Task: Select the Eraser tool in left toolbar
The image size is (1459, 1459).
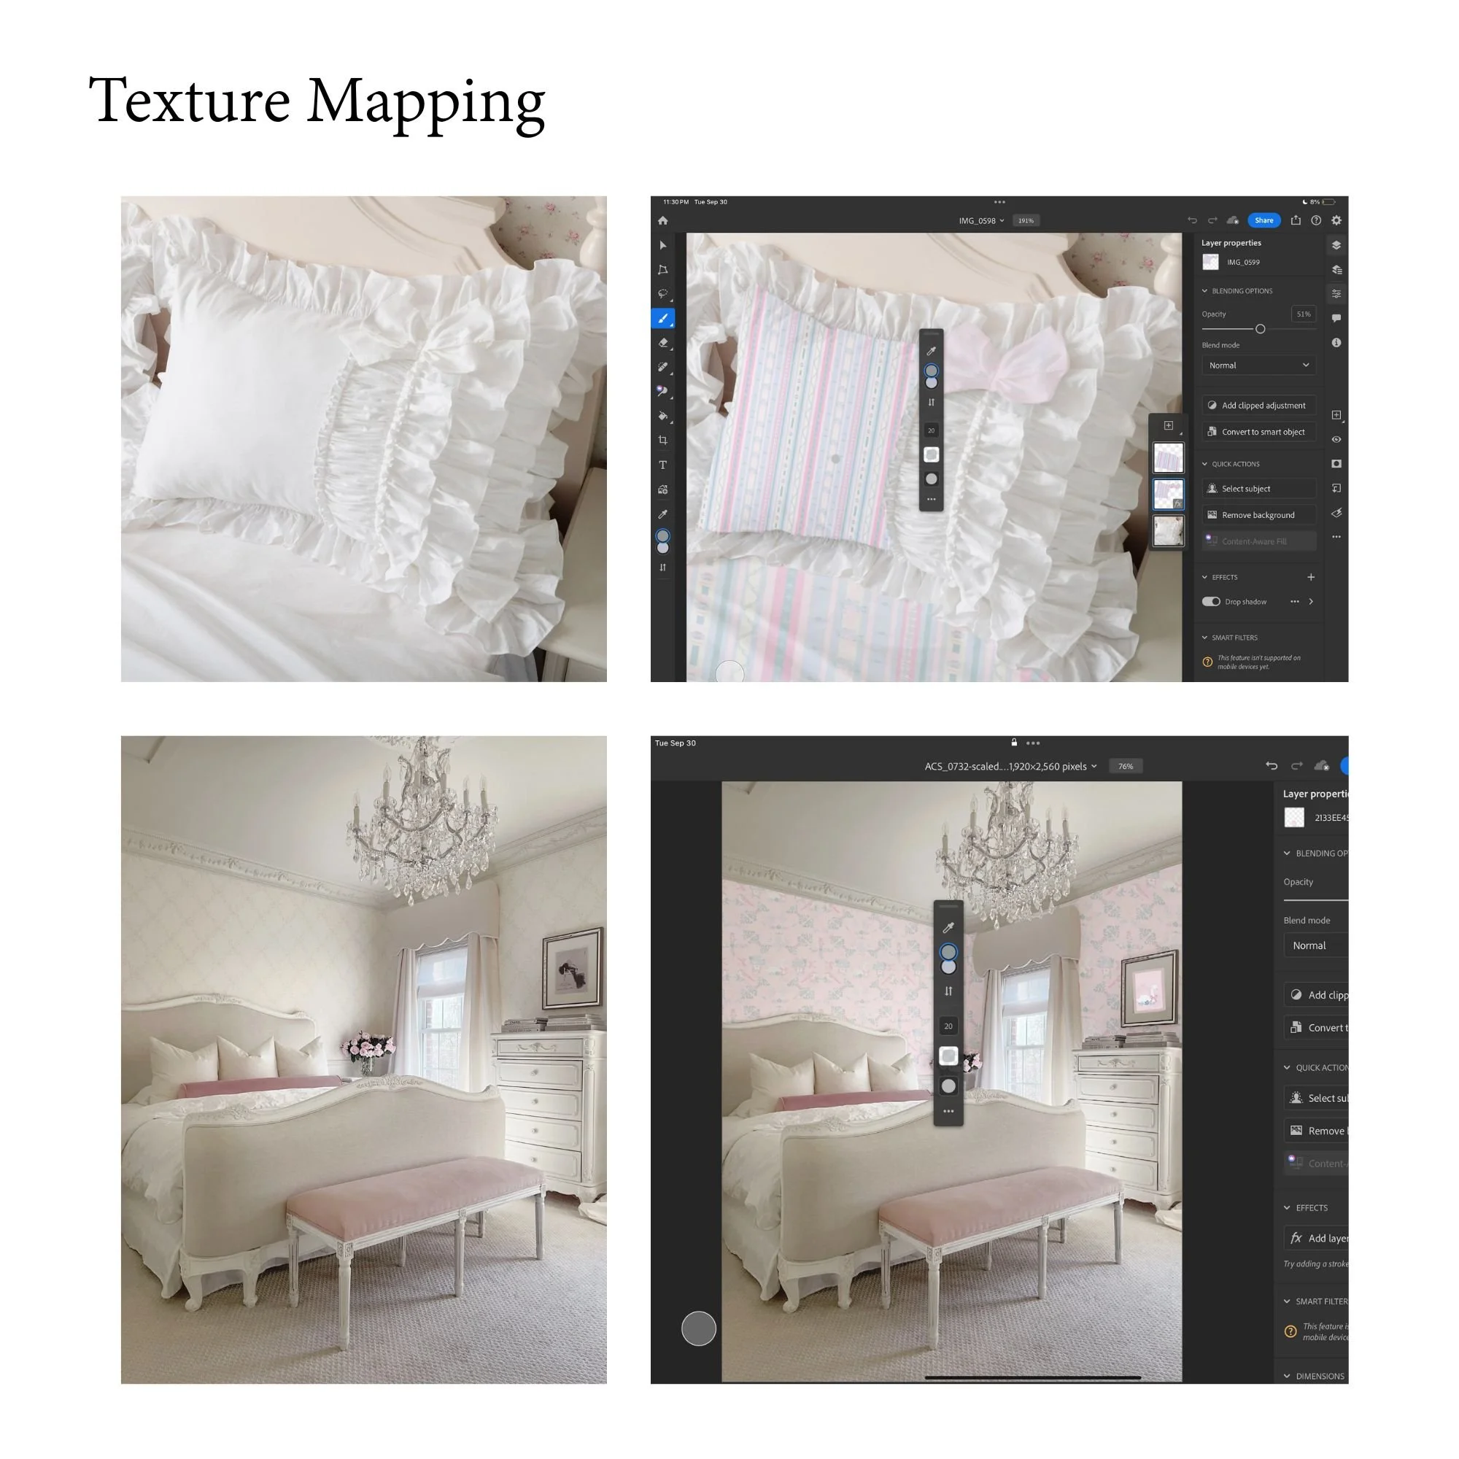Action: tap(663, 343)
